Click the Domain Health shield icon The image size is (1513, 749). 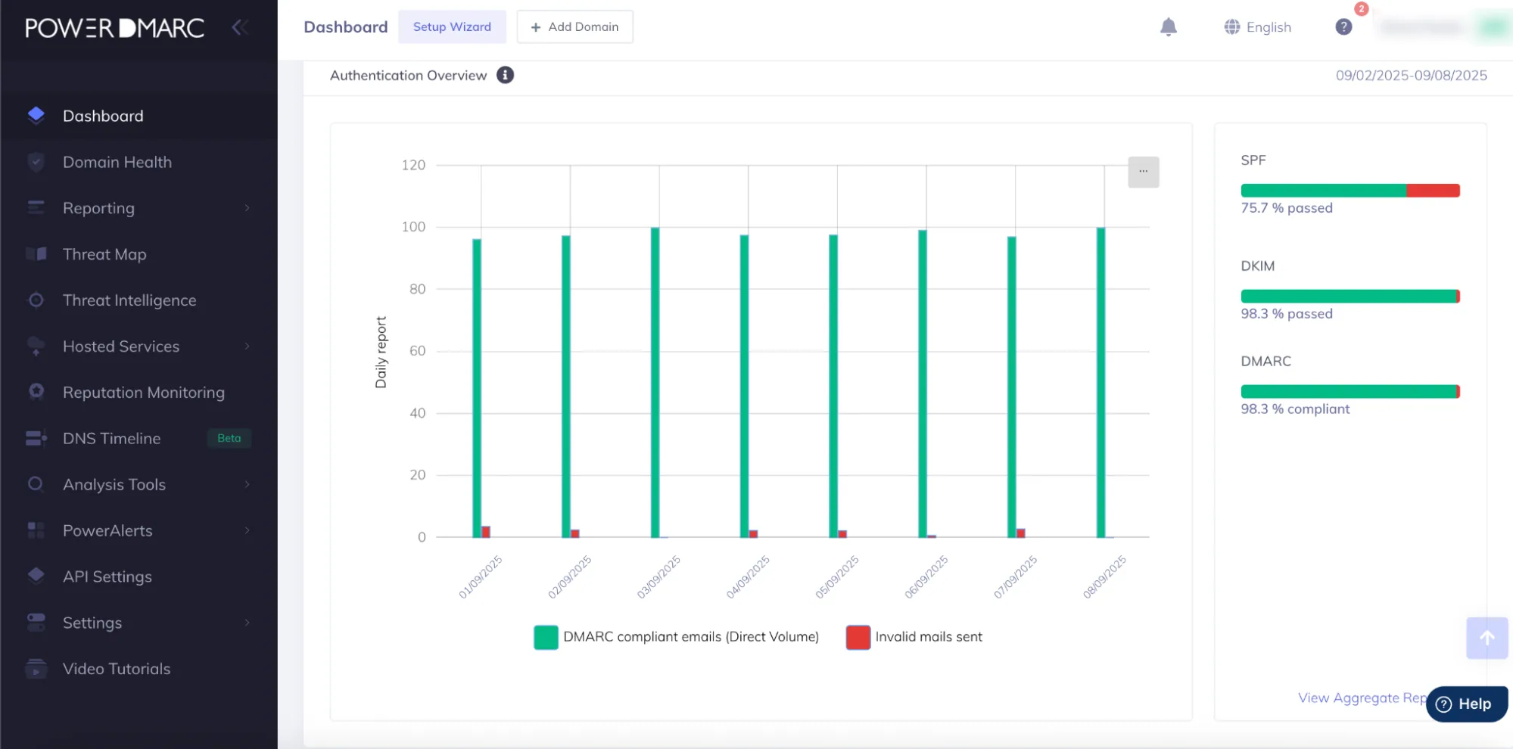[x=36, y=162]
